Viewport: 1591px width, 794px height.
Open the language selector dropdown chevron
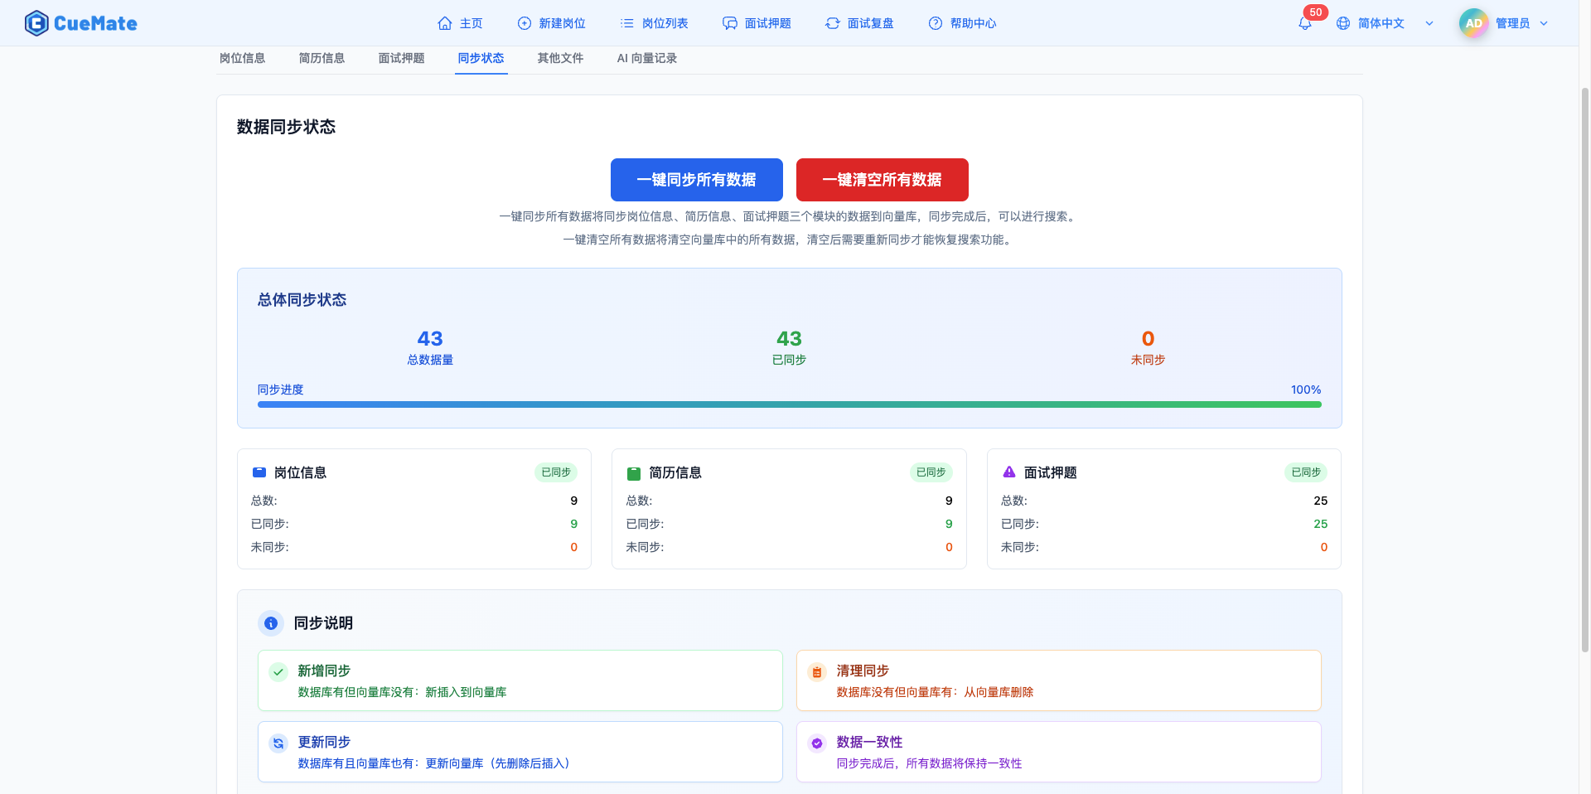click(x=1429, y=23)
